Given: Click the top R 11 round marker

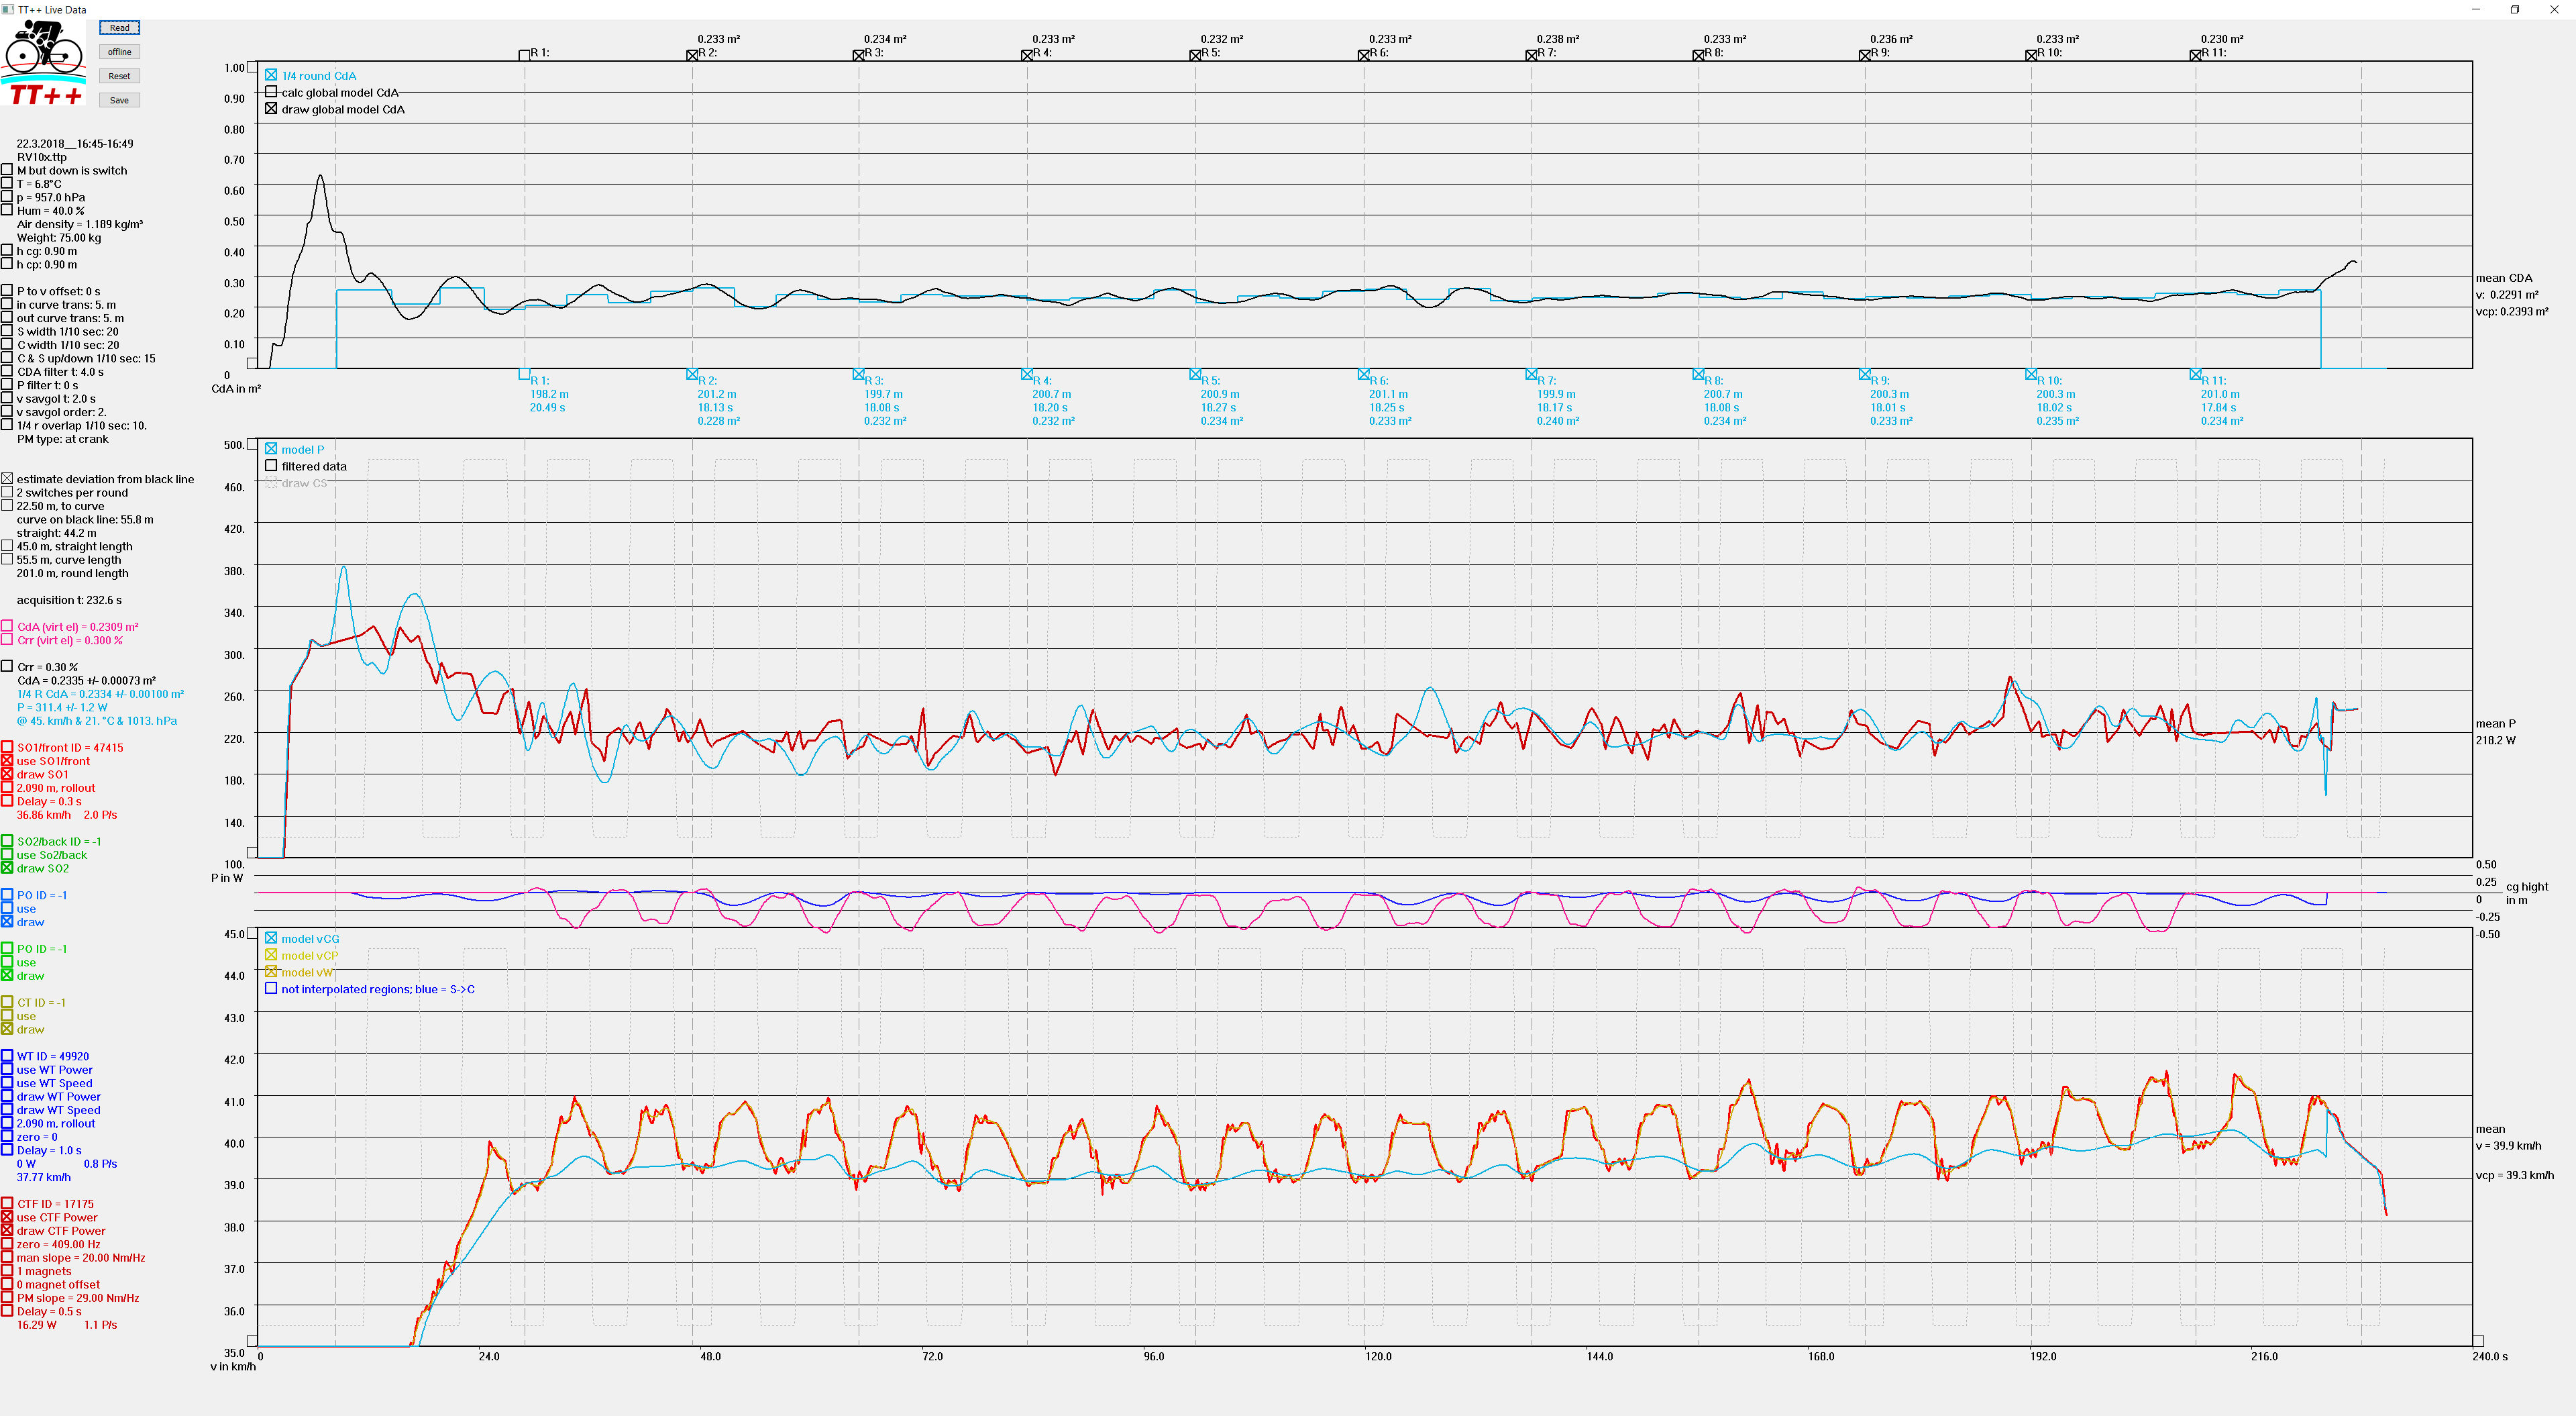Looking at the screenshot, I should tap(2195, 55).
